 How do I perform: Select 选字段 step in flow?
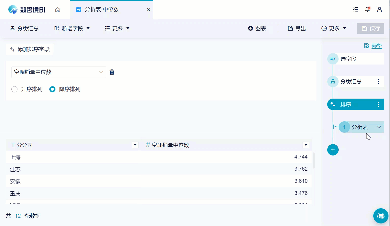pyautogui.click(x=356, y=59)
